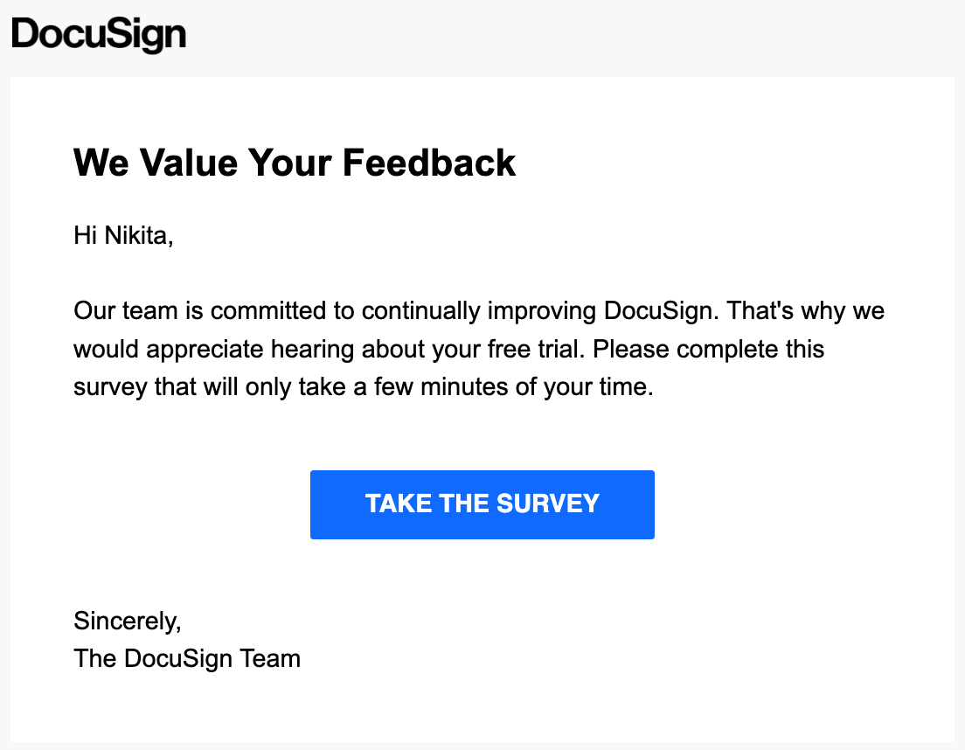This screenshot has width=965, height=750.
Task: Click the word survey starting the last paragraph line
Action: pyautogui.click(x=110, y=387)
